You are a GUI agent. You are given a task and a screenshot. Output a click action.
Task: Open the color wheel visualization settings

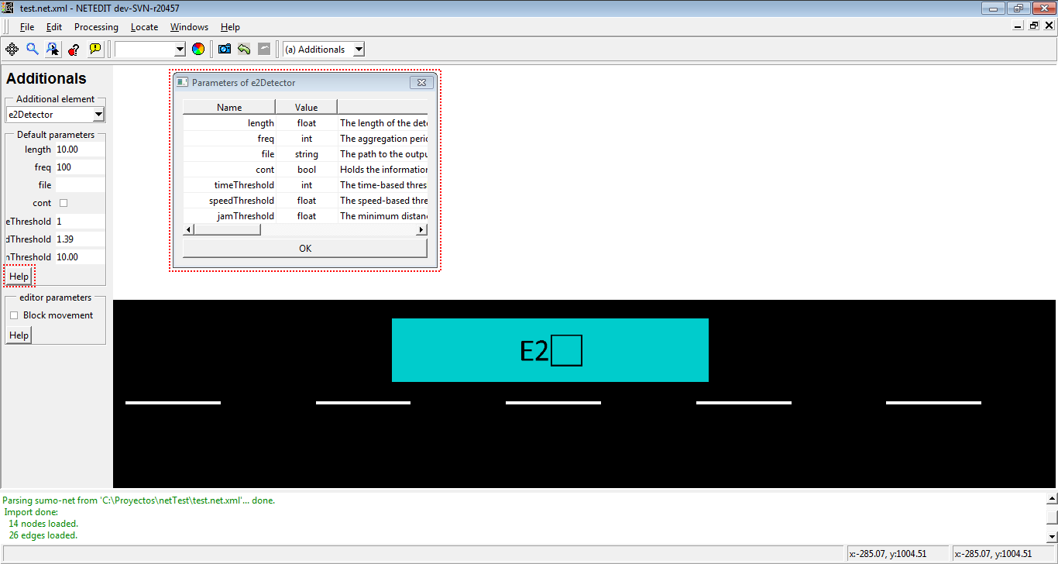[198, 49]
